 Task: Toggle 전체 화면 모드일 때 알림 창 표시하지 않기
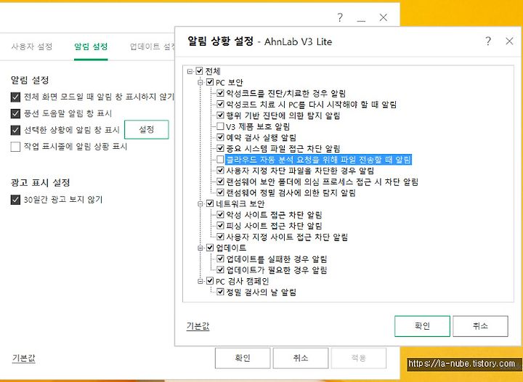pyautogui.click(x=15, y=97)
